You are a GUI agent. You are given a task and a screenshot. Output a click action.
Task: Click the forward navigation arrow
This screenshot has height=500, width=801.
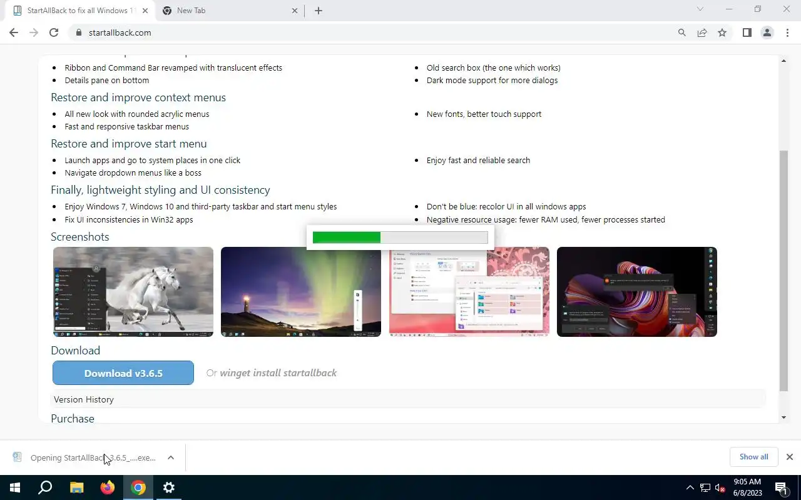tap(34, 32)
